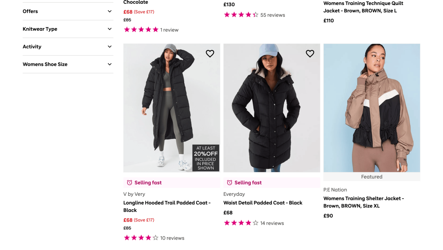The width and height of the screenshot is (443, 250).
Task: Click the P.E Nation Training Shelter Jacket photo
Action: (x=371, y=108)
